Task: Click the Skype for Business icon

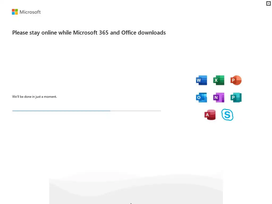Action: tap(227, 115)
